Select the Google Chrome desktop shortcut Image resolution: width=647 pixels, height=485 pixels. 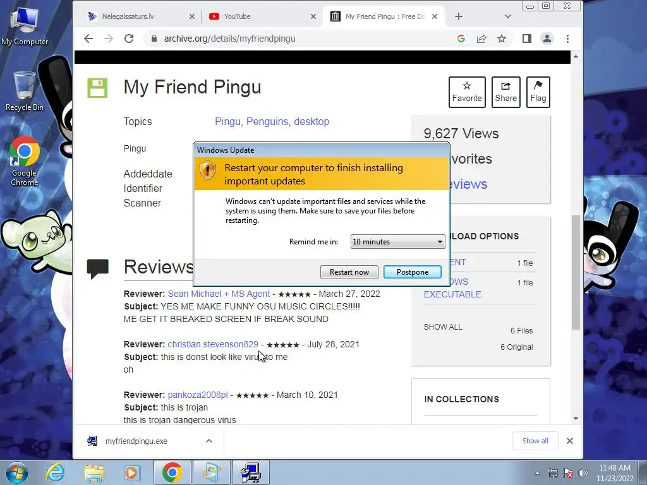25,162
